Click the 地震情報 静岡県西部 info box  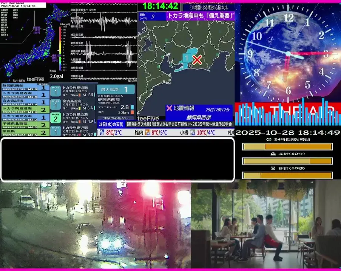[199, 113]
